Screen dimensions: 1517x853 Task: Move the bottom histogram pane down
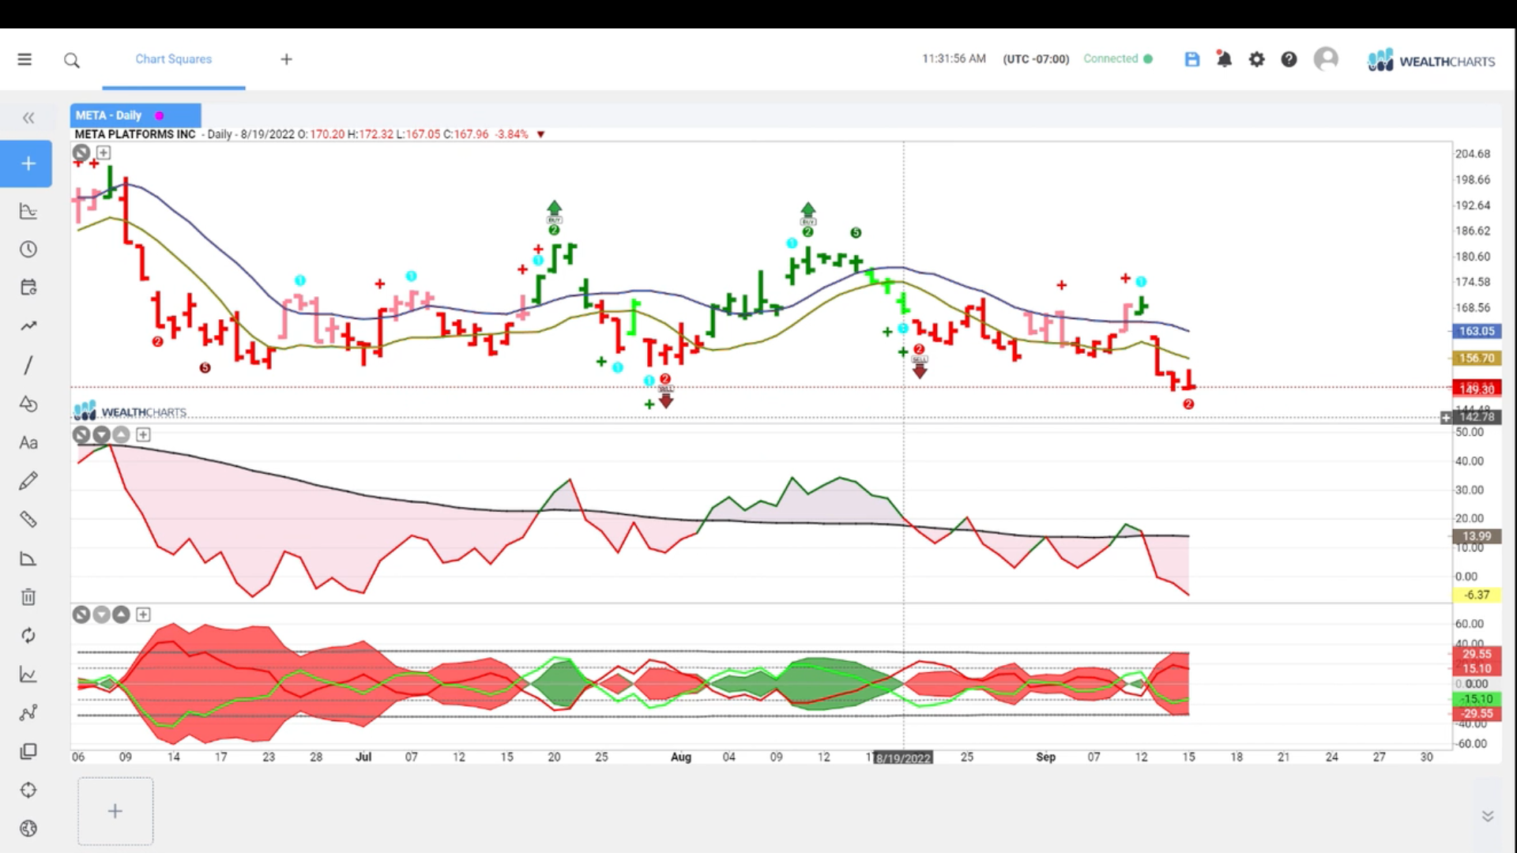click(101, 614)
